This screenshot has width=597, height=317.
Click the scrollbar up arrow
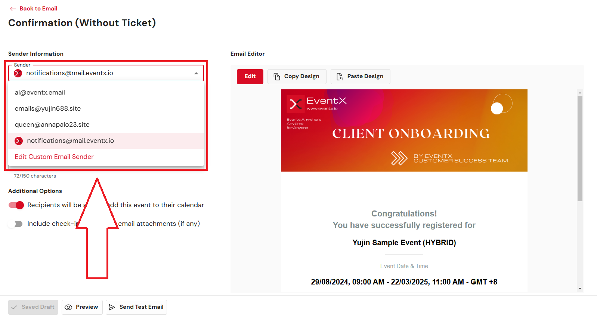pyautogui.click(x=580, y=92)
